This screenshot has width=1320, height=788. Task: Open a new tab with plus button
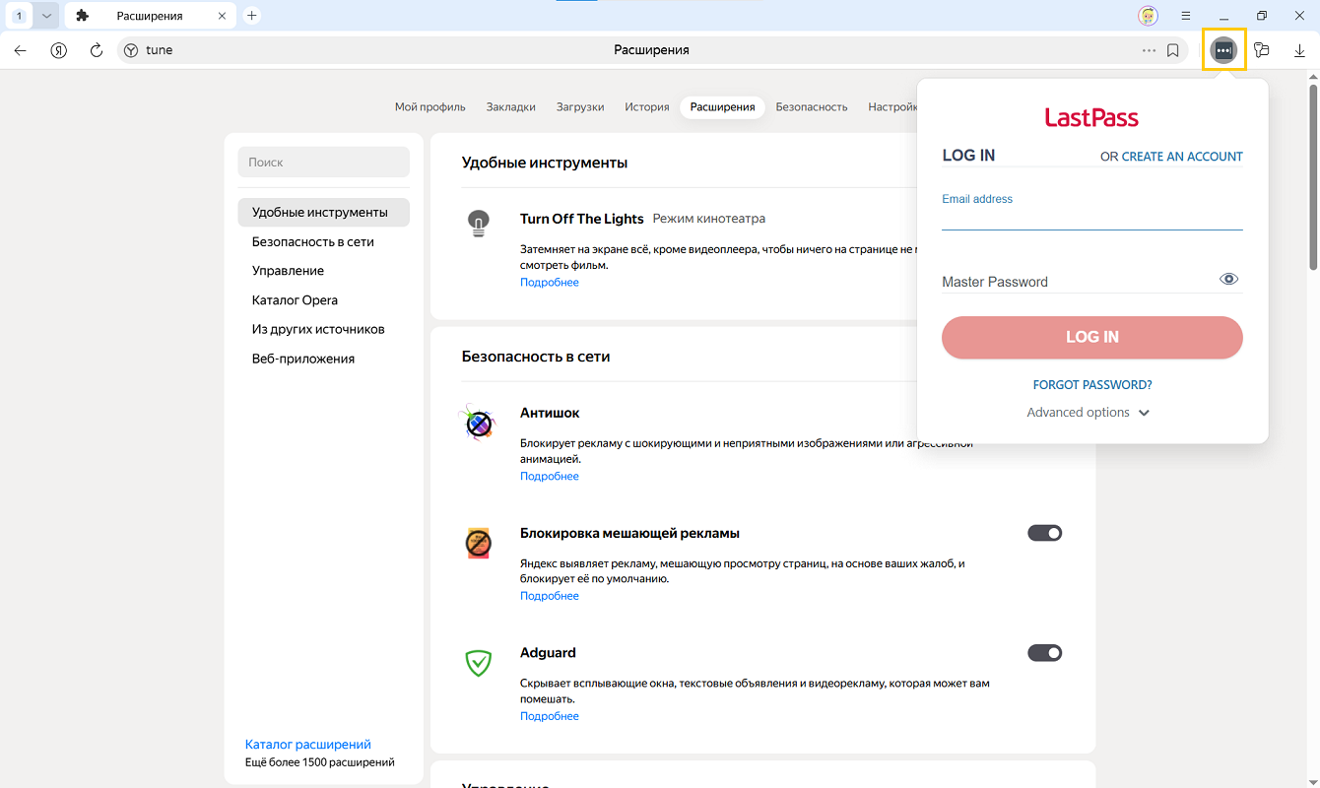[x=252, y=16]
